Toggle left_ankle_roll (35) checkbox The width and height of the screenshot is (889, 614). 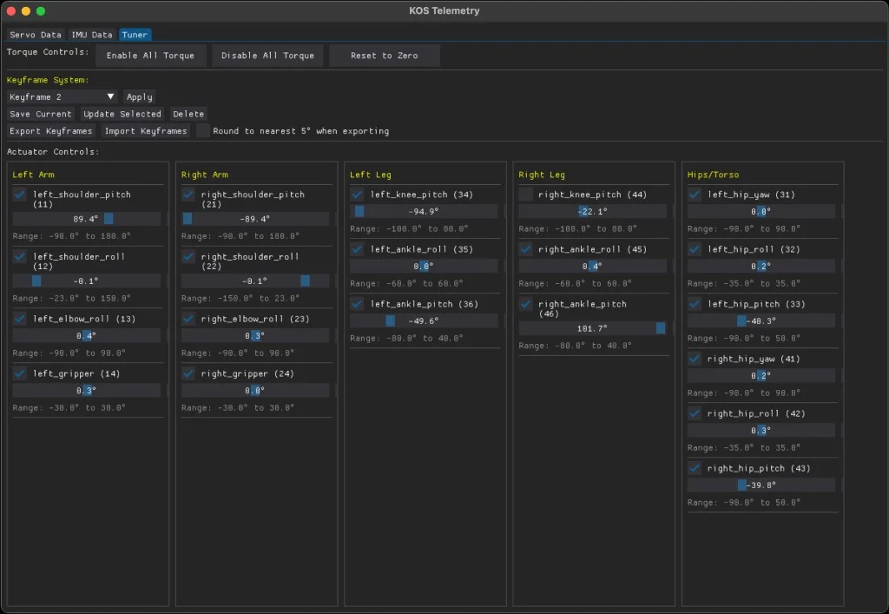357,249
